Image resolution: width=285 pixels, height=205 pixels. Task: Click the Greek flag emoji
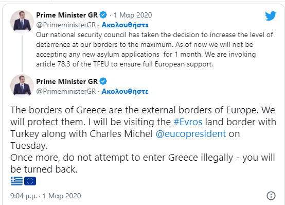pyautogui.click(x=17, y=181)
